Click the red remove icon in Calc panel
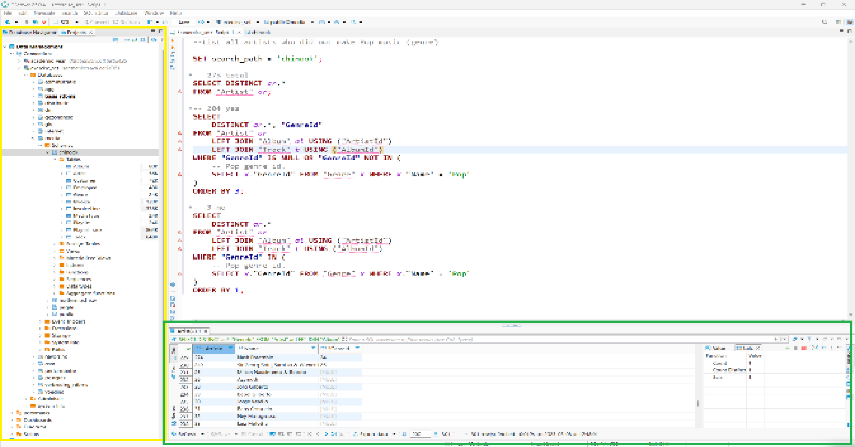The image size is (855, 447). pyautogui.click(x=804, y=348)
